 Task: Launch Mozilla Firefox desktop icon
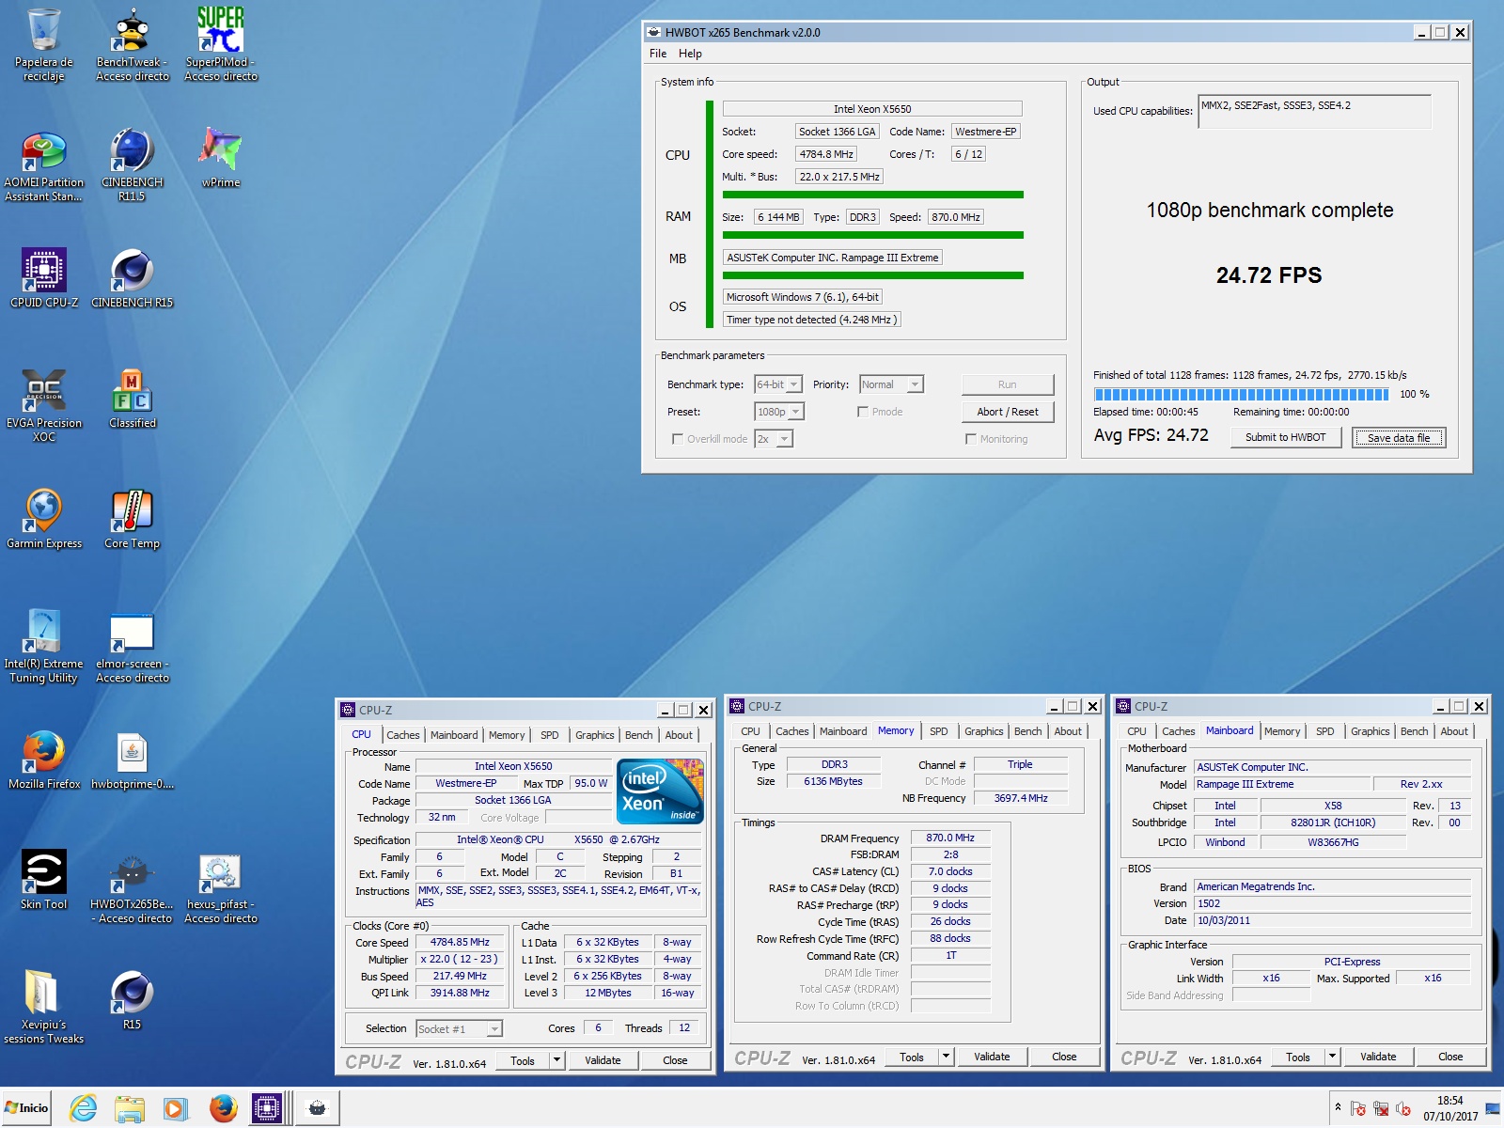tap(43, 760)
